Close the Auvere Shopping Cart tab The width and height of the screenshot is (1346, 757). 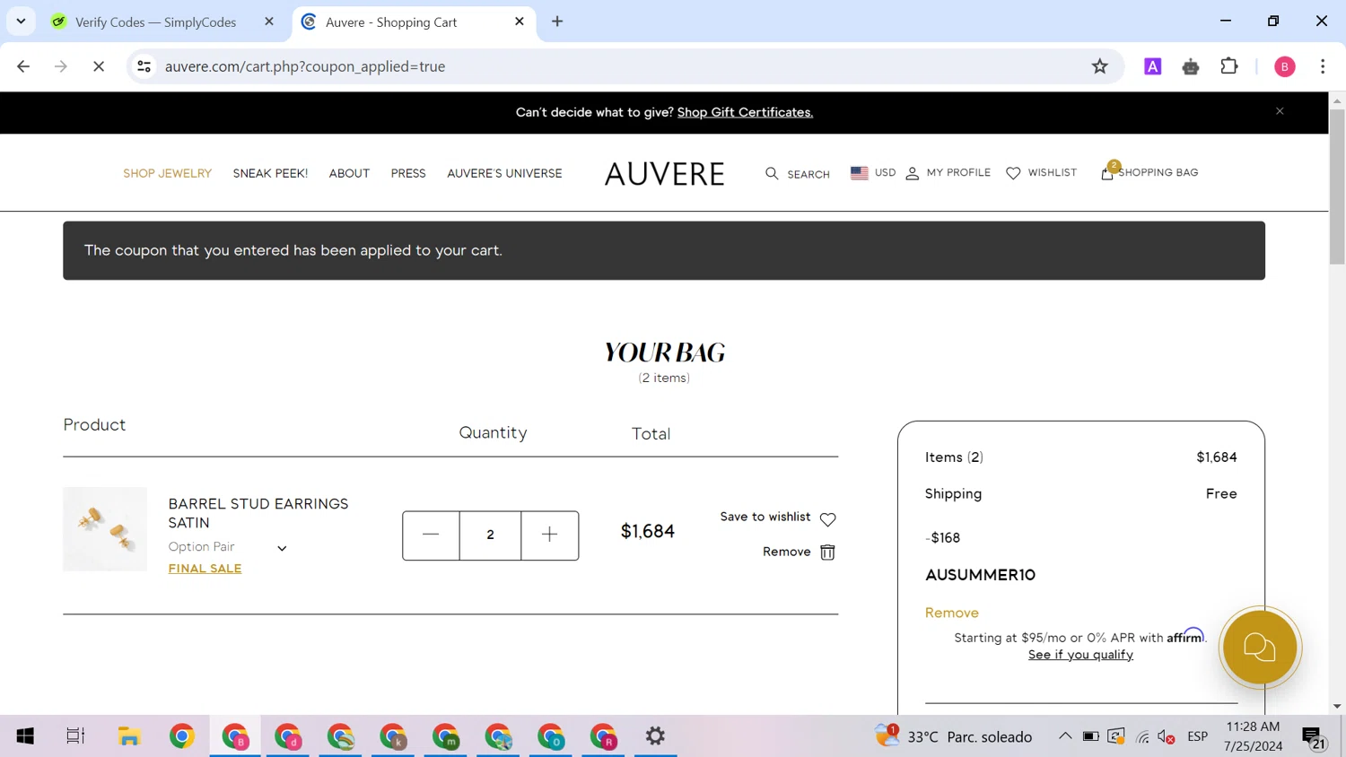click(x=520, y=22)
